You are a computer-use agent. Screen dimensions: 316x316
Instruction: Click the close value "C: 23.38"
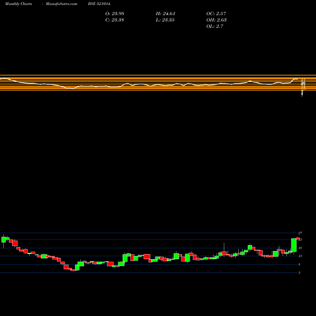click(x=114, y=20)
